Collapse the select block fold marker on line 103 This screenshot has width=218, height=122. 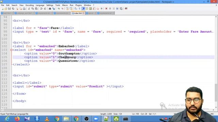[11, 50]
